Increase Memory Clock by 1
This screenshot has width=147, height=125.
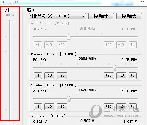point(133,75)
